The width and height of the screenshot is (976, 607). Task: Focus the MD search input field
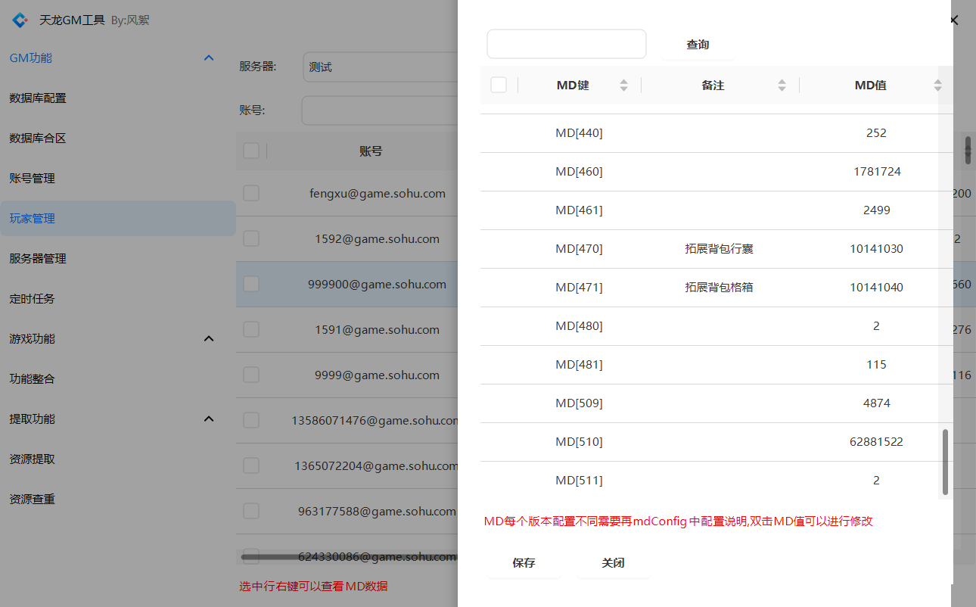coord(566,44)
